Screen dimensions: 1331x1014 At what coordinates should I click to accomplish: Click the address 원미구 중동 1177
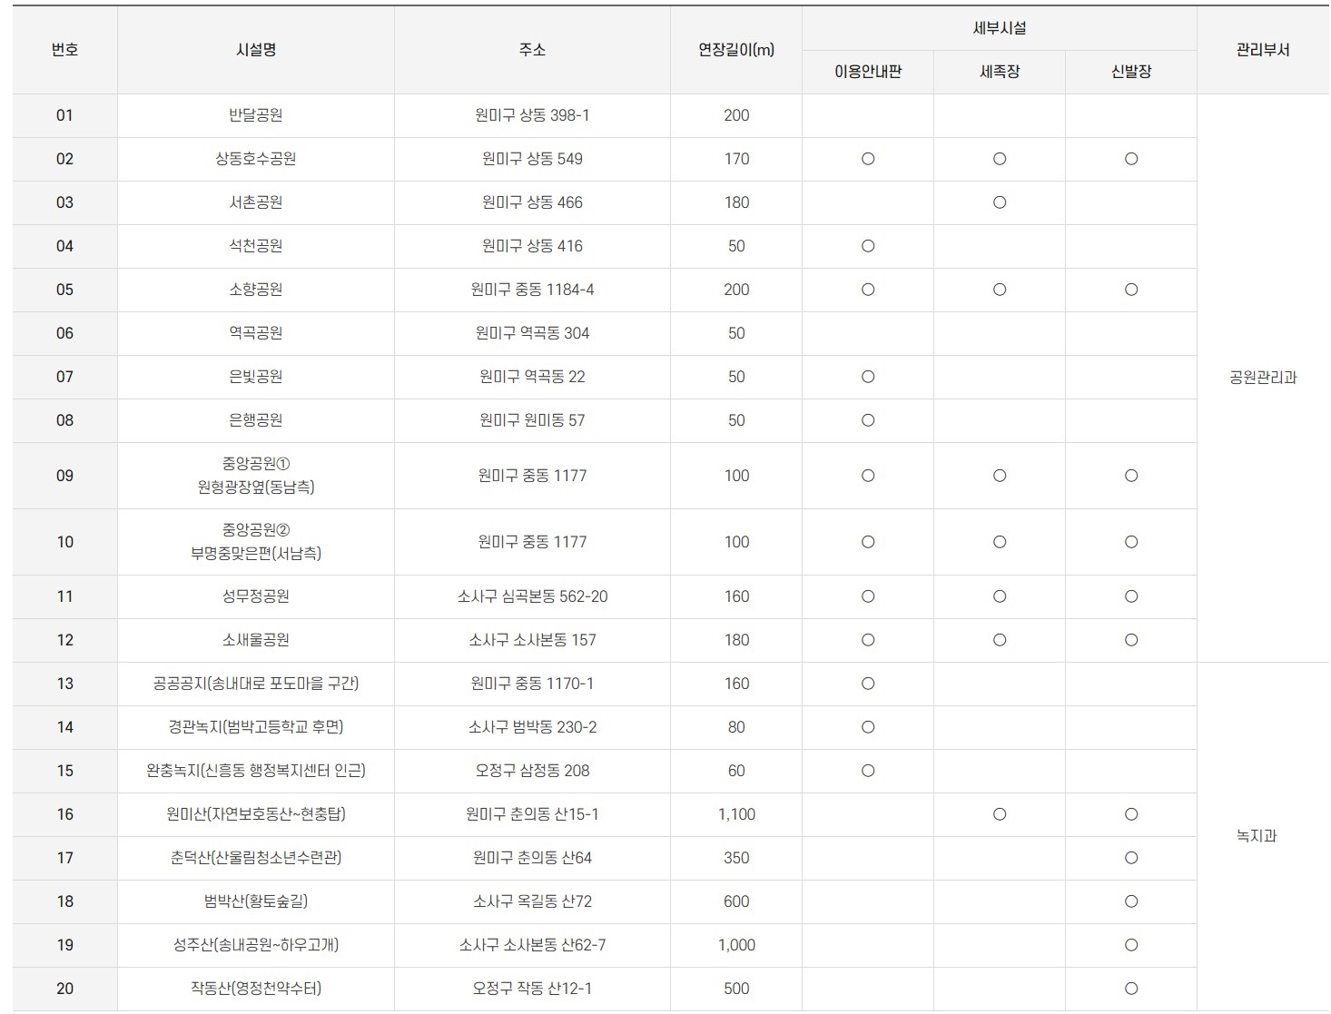(x=531, y=476)
